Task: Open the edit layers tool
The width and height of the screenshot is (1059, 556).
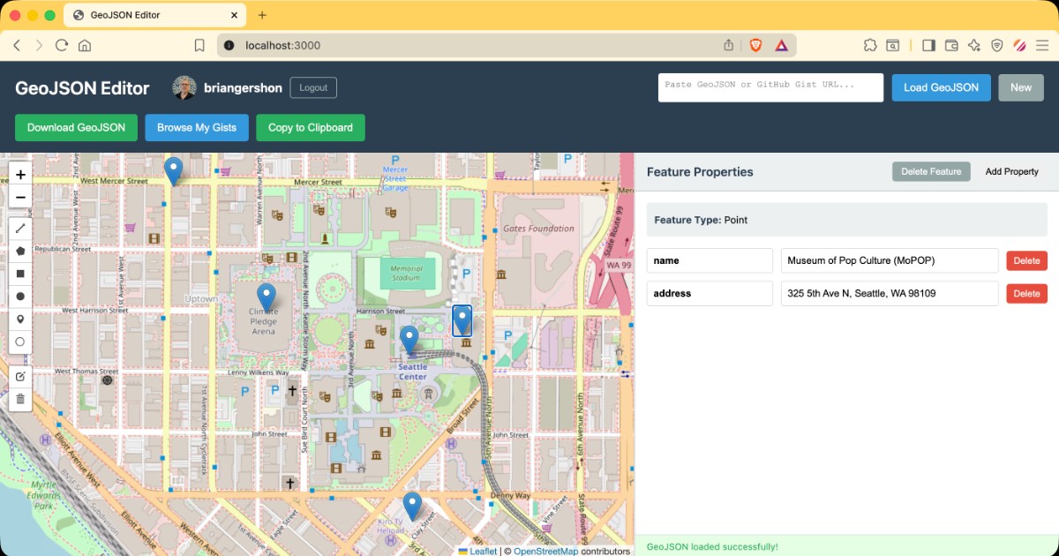Action: click(x=20, y=377)
